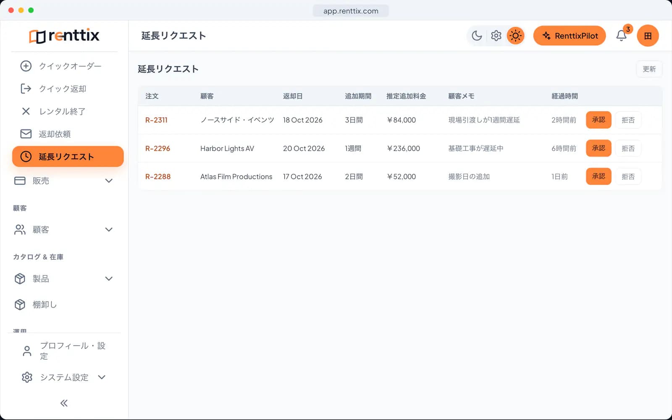Image resolution: width=672 pixels, height=420 pixels.
Task: Select system theme gear icon
Action: click(496, 36)
